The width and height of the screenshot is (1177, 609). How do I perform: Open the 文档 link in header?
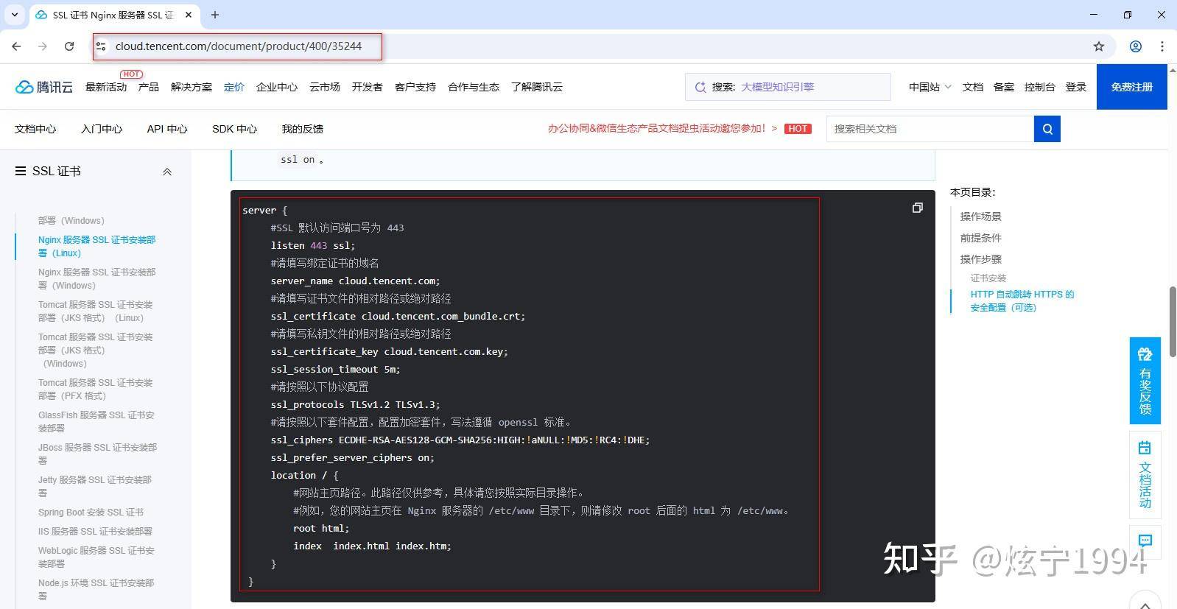972,87
